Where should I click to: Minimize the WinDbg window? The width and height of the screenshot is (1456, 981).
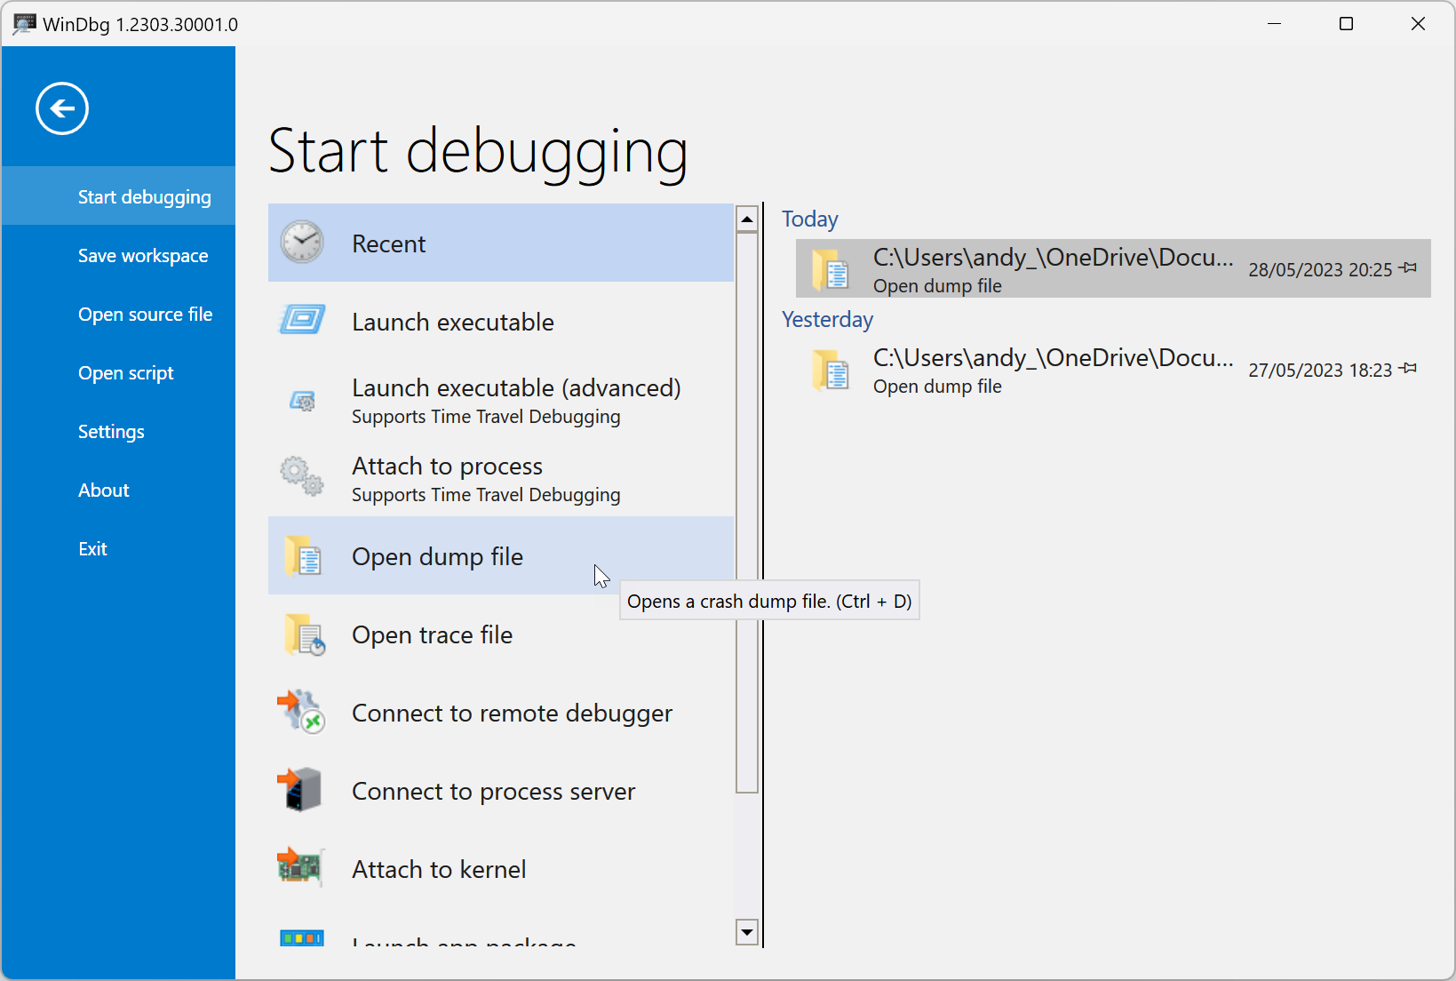[1274, 24]
